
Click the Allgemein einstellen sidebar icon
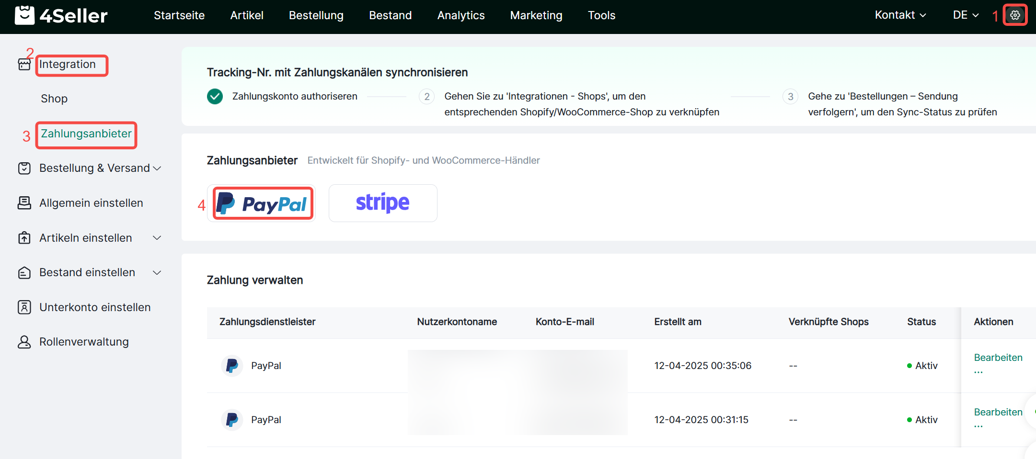coord(24,203)
